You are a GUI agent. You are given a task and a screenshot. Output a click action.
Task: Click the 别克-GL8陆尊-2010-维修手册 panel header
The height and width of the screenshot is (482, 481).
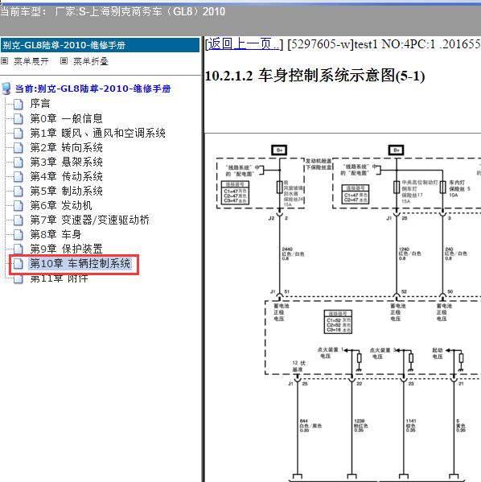point(101,45)
